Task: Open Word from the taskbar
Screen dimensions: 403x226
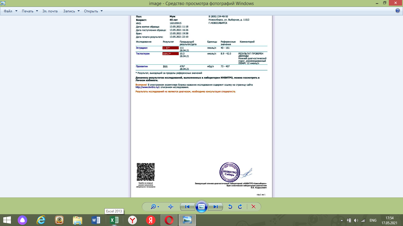Action: pos(96,220)
